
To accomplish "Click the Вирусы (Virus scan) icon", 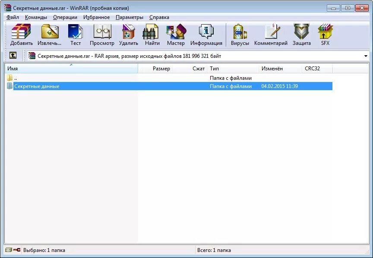I will [x=240, y=35].
